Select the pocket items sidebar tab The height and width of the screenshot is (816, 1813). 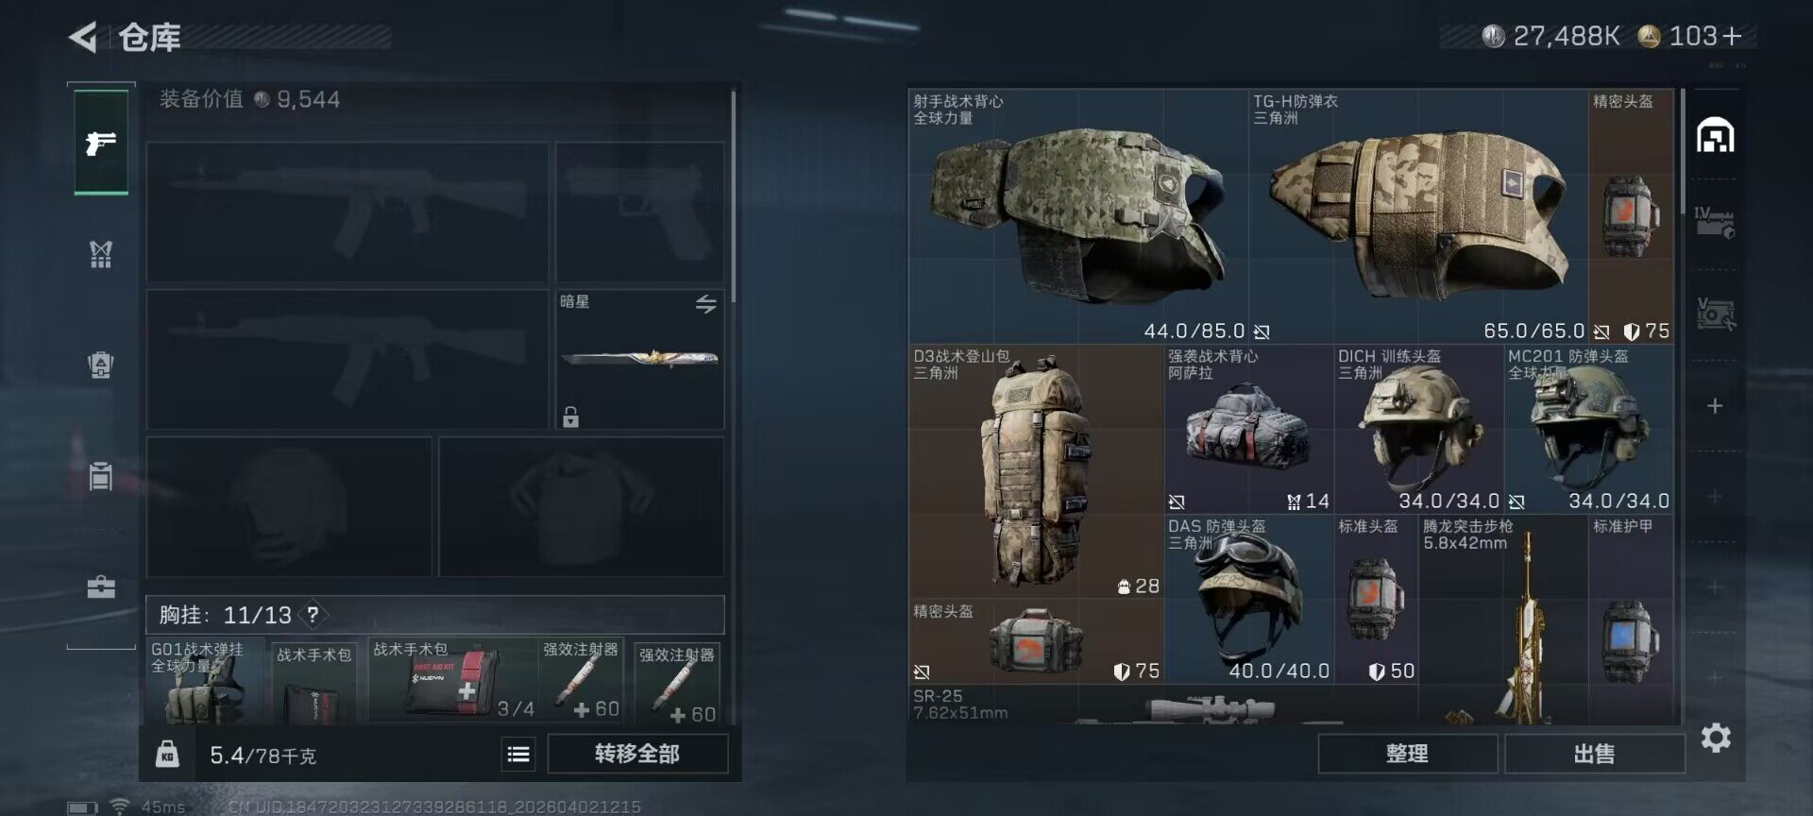101,476
